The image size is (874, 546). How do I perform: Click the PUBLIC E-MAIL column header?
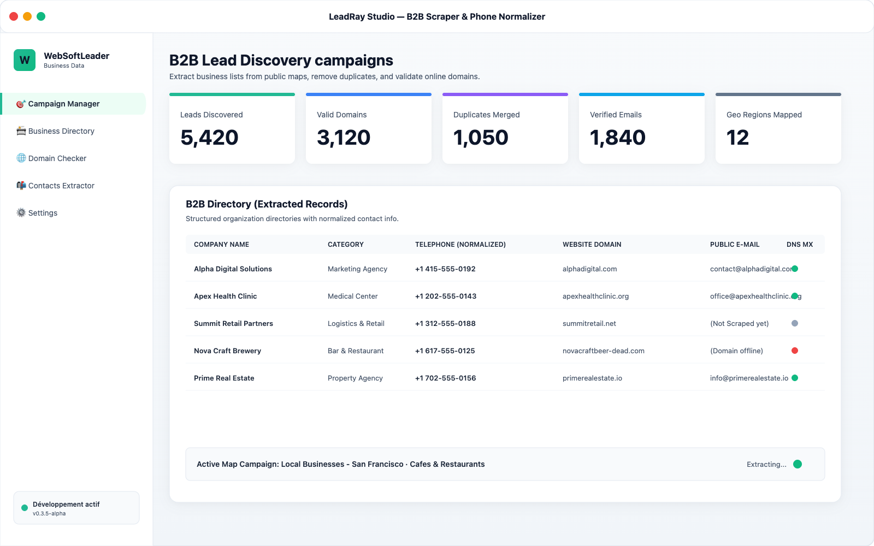tap(735, 245)
